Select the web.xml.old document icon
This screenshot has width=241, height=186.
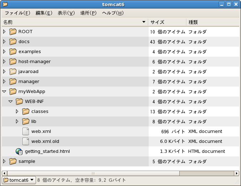tap(26, 141)
